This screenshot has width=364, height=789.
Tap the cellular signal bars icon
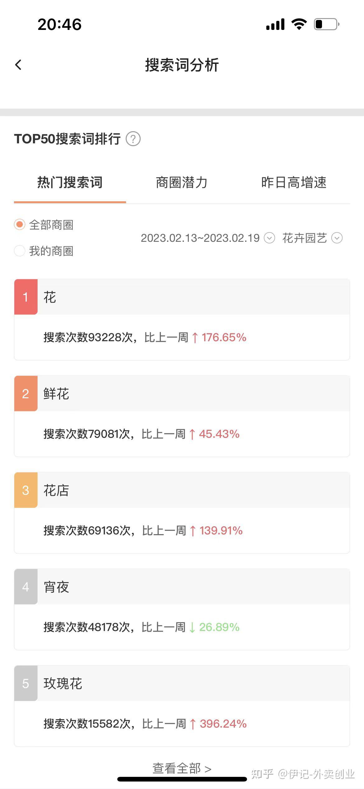pos(275,24)
